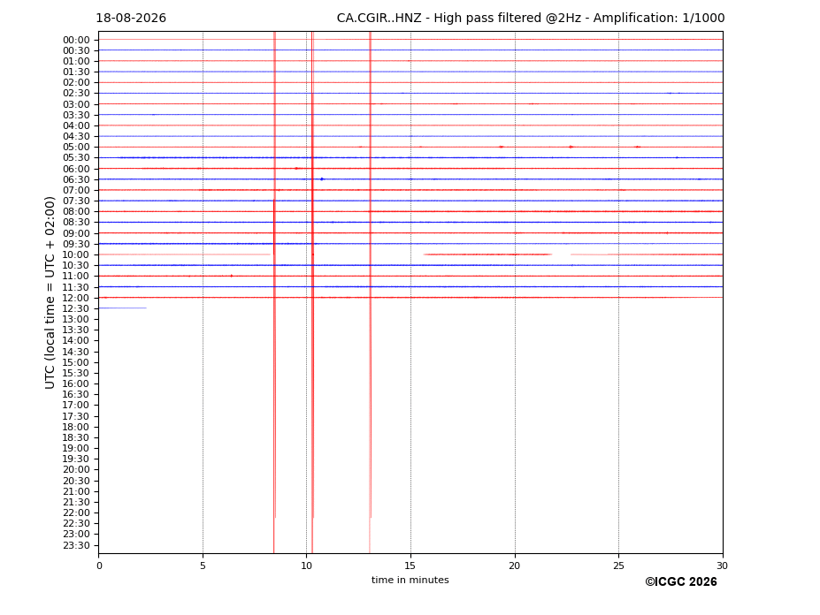This screenshot has height=615, width=820.
Task: Click the x-axis tick label 30
Action: coord(722,566)
